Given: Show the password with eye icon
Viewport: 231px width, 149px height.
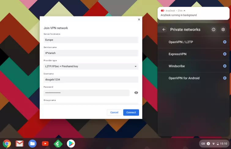Looking at the screenshot, I should [x=136, y=93].
